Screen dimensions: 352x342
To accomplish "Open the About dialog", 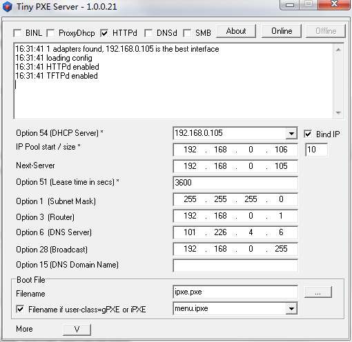I will (236, 31).
